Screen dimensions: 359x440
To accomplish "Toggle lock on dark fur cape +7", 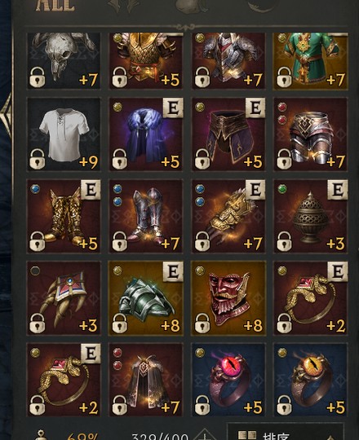I will point(120,405).
